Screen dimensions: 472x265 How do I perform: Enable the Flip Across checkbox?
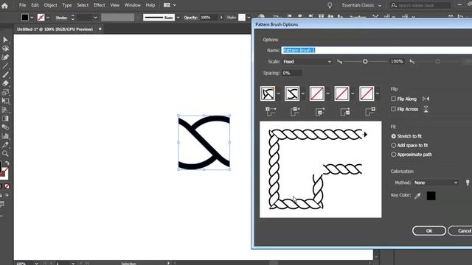click(393, 109)
